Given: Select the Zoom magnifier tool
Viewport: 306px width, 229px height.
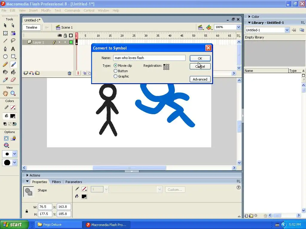Looking at the screenshot, I should point(13,93).
